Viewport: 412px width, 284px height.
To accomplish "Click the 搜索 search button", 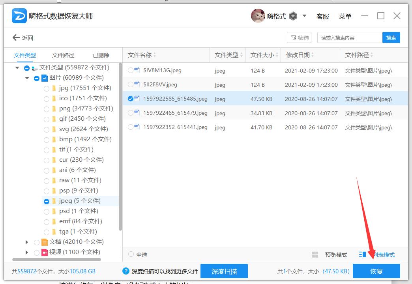I will click(x=391, y=37).
